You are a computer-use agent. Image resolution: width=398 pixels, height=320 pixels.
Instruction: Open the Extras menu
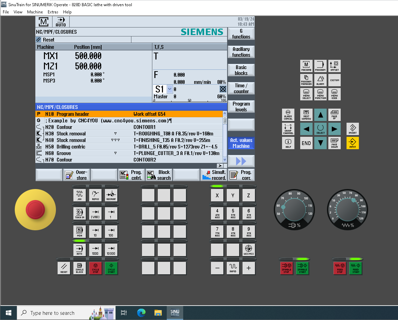pos(53,12)
